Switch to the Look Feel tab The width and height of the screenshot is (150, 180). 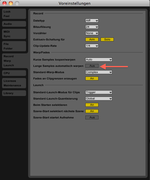coord(14,14)
